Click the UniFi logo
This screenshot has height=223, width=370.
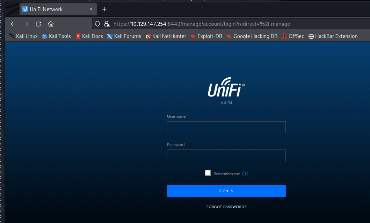click(226, 87)
